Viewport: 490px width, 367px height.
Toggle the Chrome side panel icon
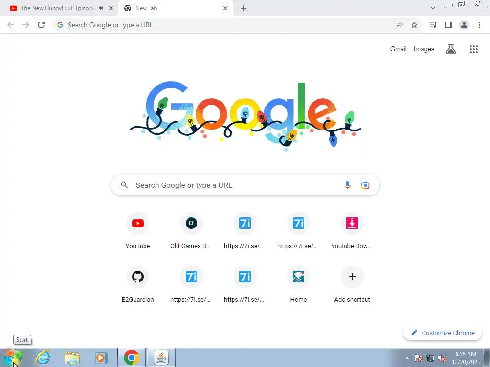[449, 25]
